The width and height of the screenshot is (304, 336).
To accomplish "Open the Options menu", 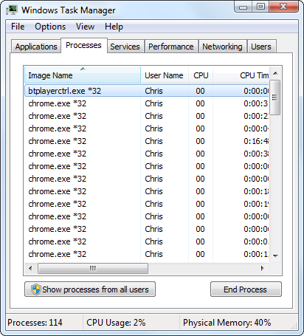I will click(50, 27).
